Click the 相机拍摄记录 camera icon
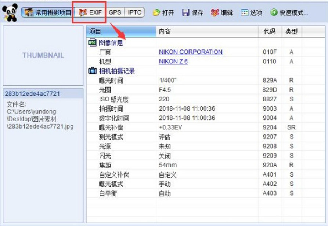 [93, 71]
